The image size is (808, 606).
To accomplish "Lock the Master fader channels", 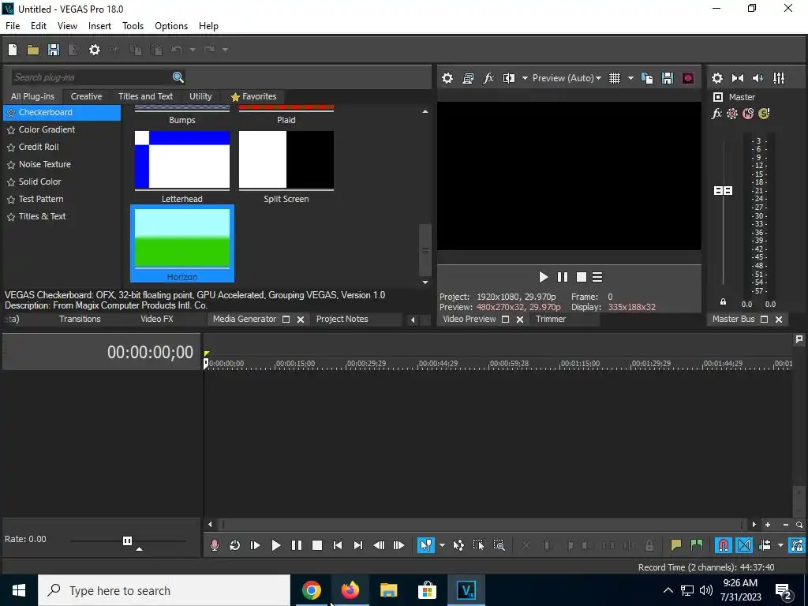I will point(723,302).
